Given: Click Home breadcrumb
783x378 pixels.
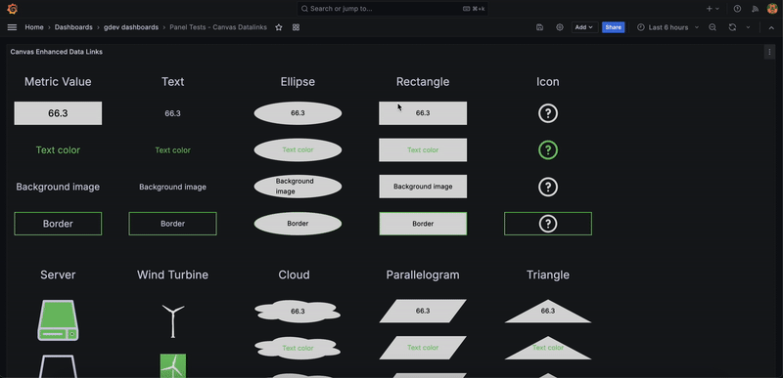Looking at the screenshot, I should click(34, 27).
